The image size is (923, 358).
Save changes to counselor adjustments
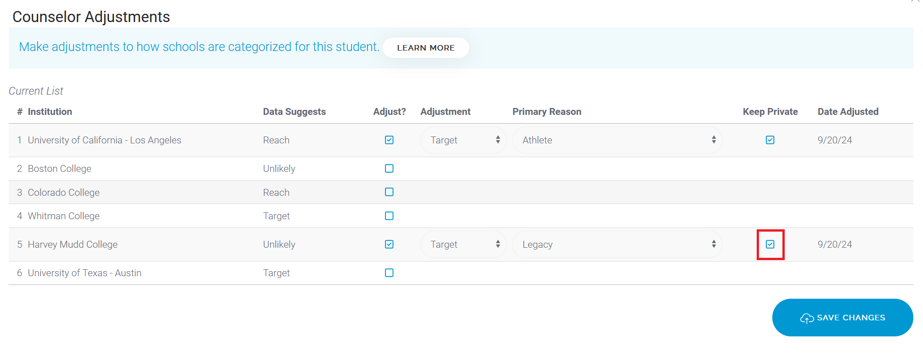(843, 318)
